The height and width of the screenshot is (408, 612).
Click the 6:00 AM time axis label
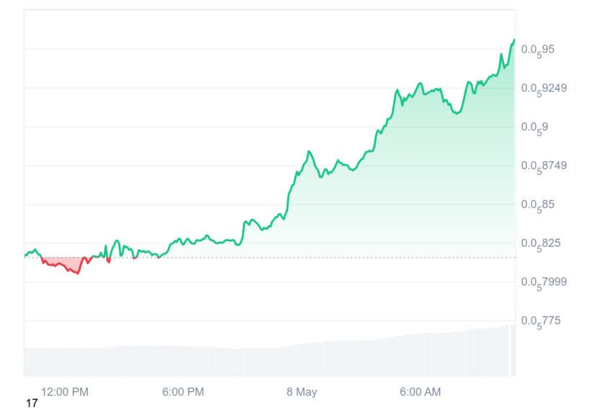coord(420,391)
